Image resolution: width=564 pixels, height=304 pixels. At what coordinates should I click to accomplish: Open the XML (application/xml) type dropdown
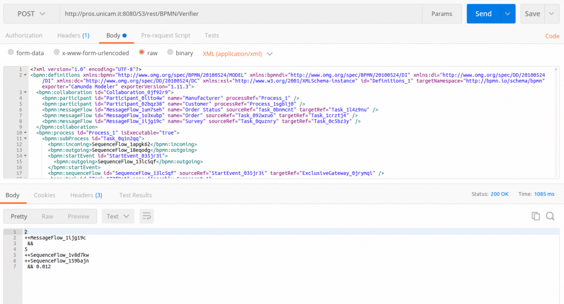237,53
